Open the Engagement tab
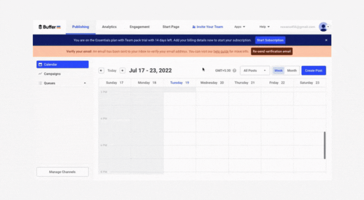This screenshot has height=200, width=364. click(x=140, y=27)
